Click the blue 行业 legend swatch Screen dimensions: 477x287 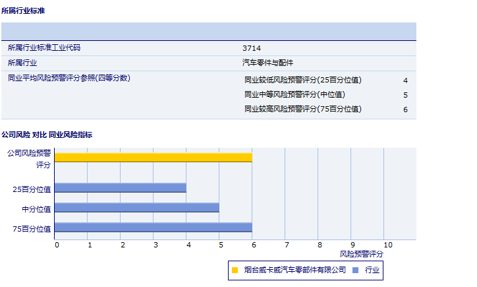pos(355,270)
